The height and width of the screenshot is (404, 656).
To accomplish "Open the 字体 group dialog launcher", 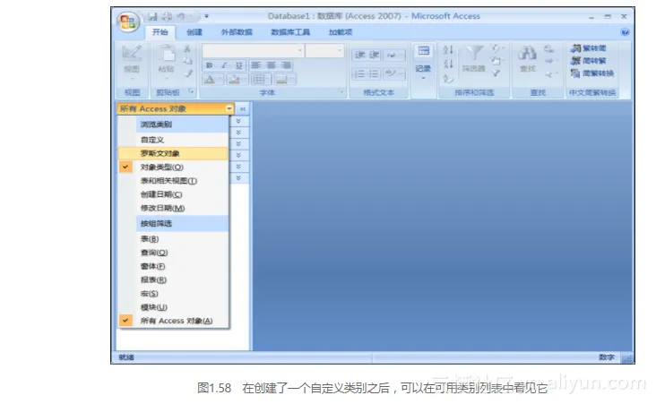I will click(341, 91).
